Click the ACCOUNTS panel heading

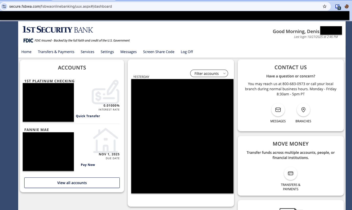(72, 68)
